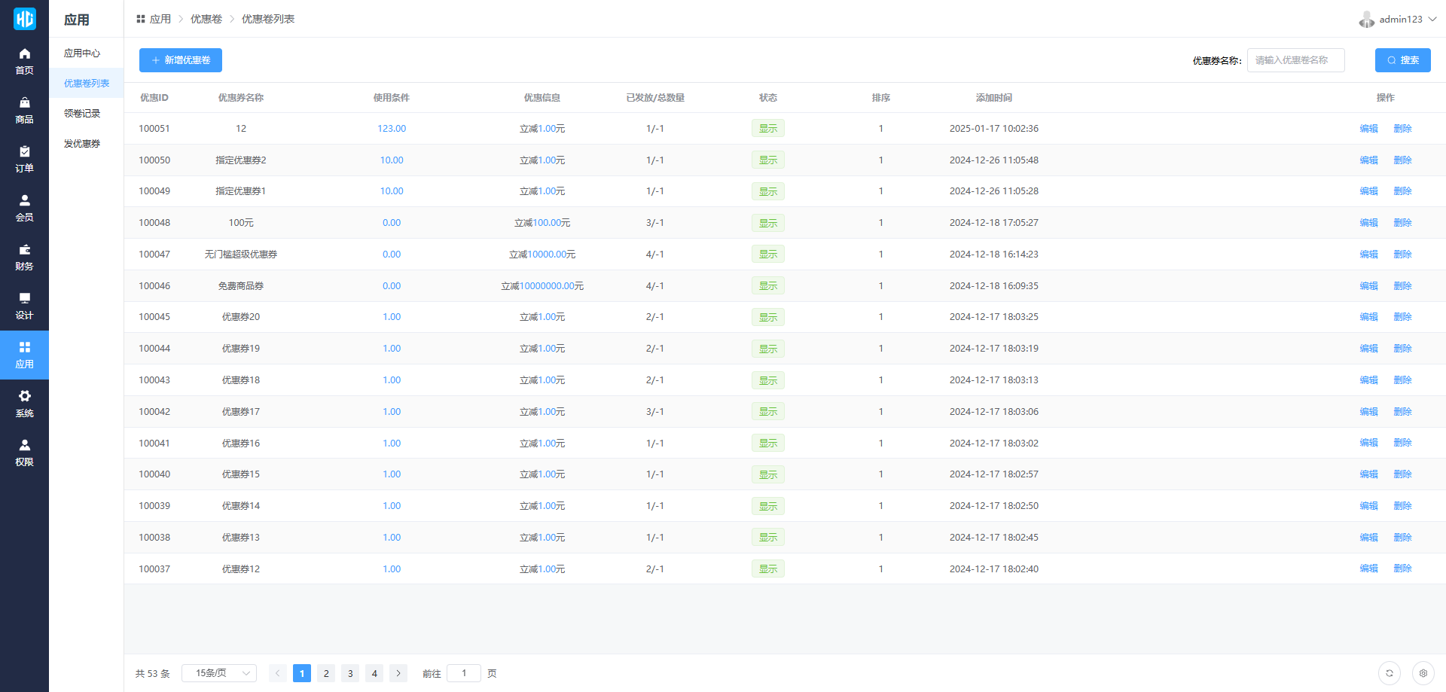Toggle 显示 status for 免费商品券
Image resolution: width=1446 pixels, height=692 pixels.
[767, 286]
